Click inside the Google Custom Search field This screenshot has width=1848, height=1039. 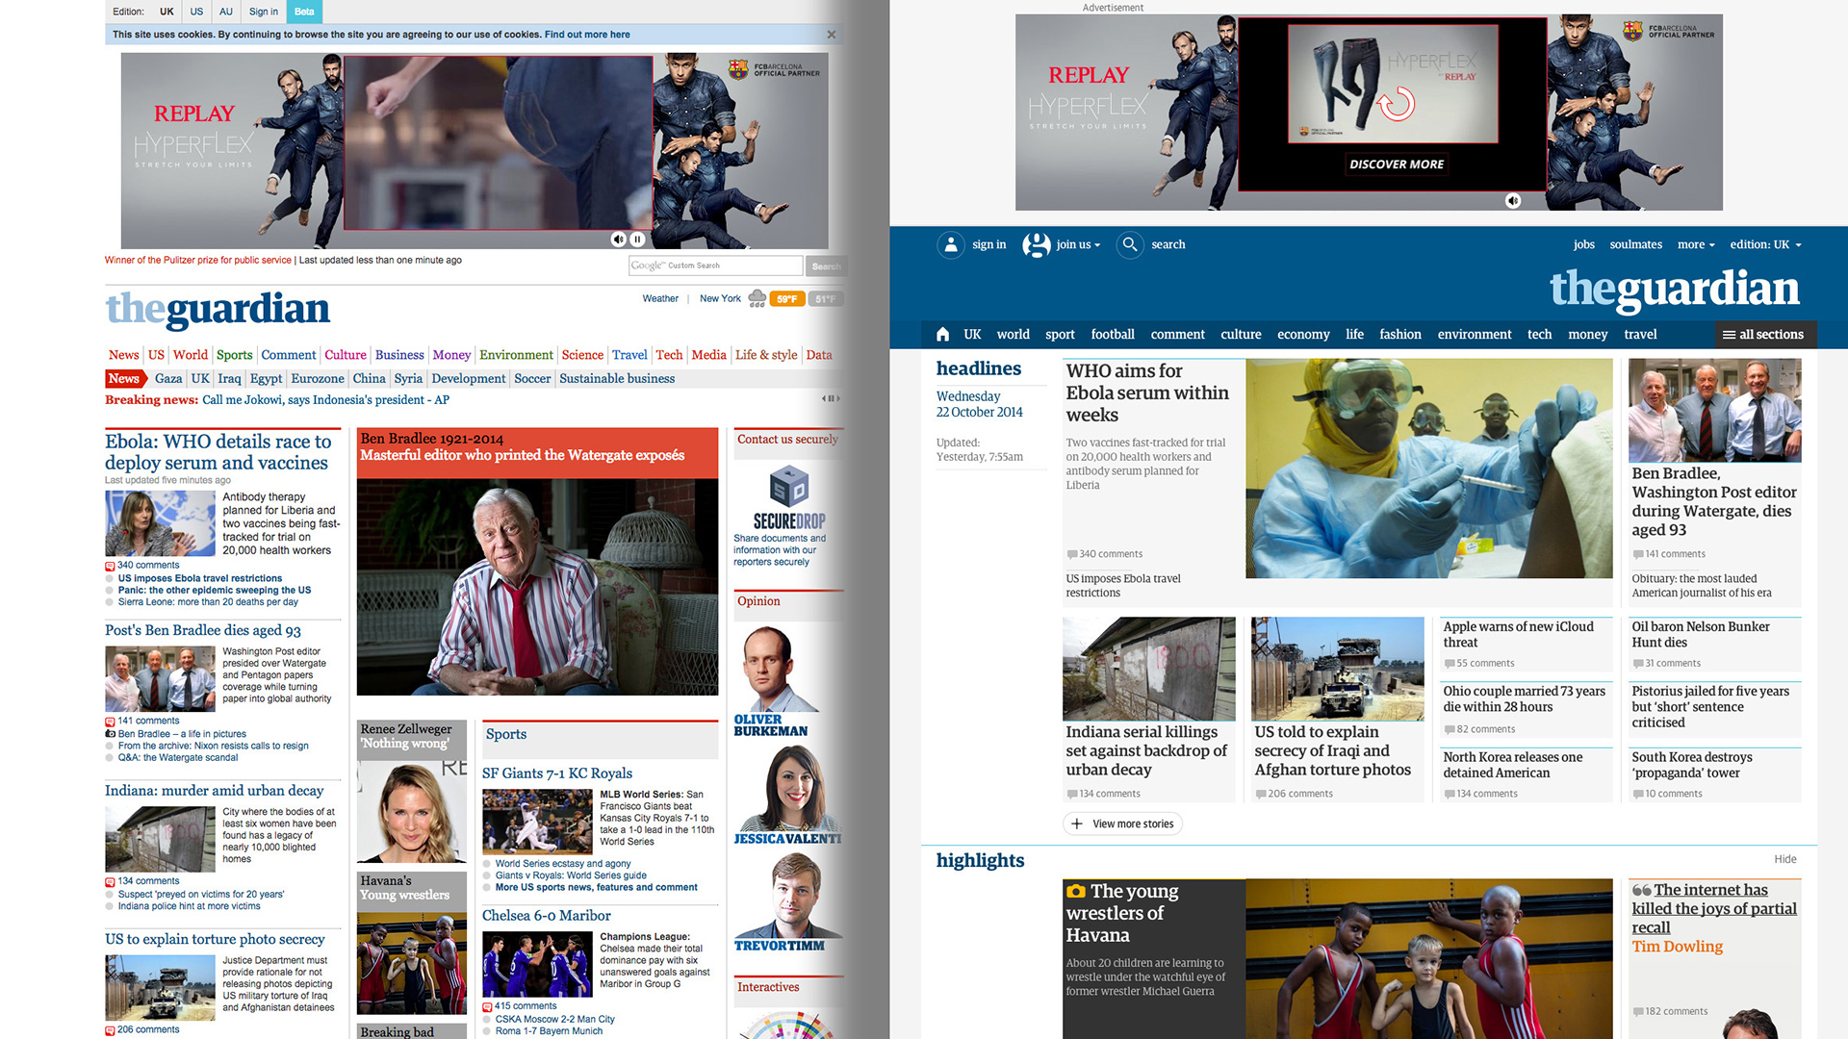[x=716, y=266]
